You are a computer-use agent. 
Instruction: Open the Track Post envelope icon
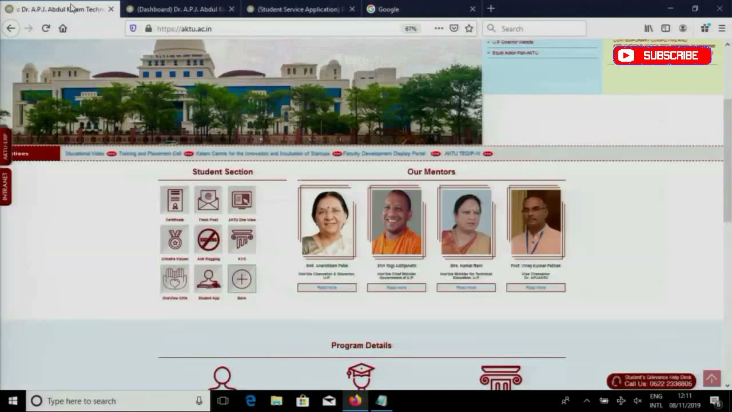tap(208, 200)
